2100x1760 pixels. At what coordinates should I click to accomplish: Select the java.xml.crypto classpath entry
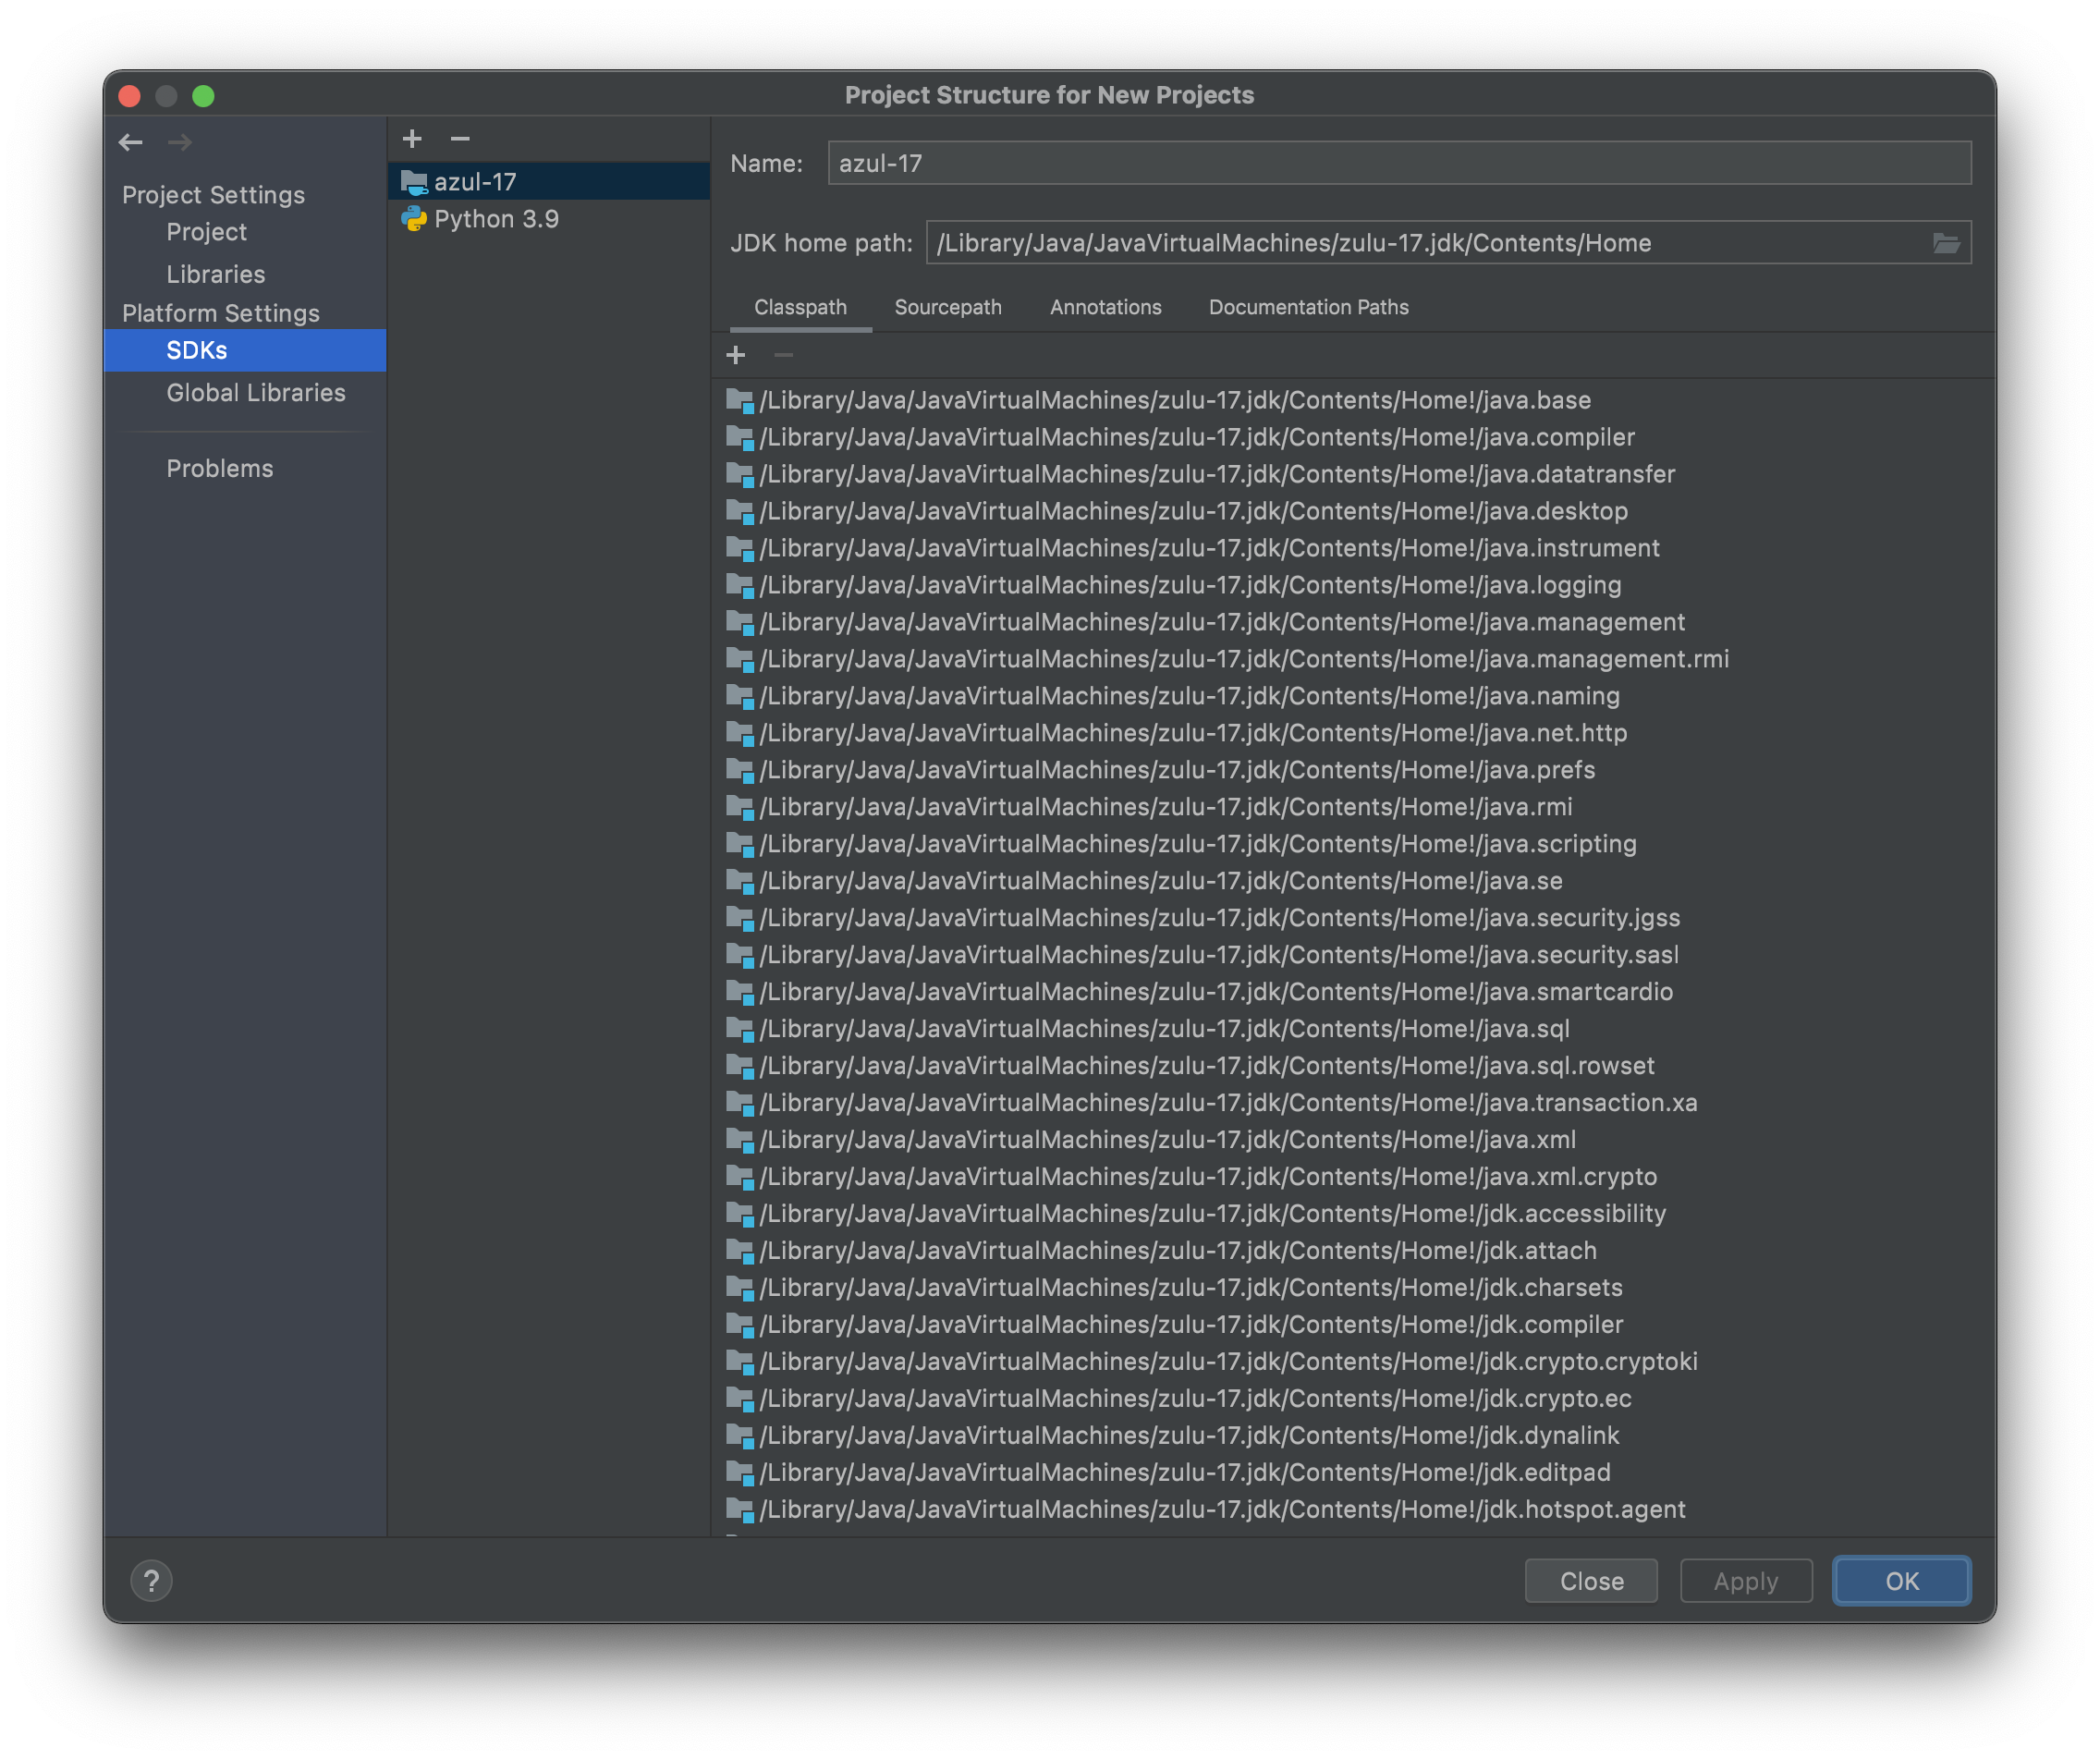point(1352,1177)
